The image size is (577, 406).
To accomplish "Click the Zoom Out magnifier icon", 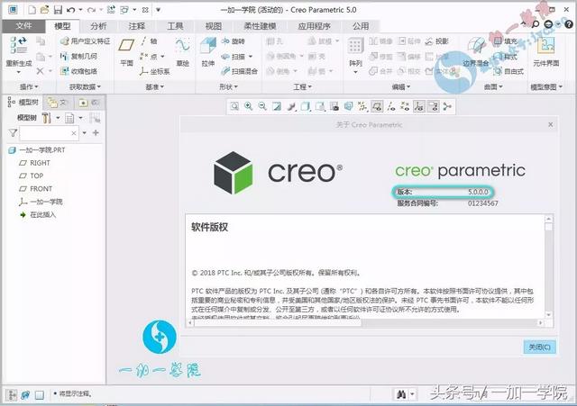I will coord(262,106).
